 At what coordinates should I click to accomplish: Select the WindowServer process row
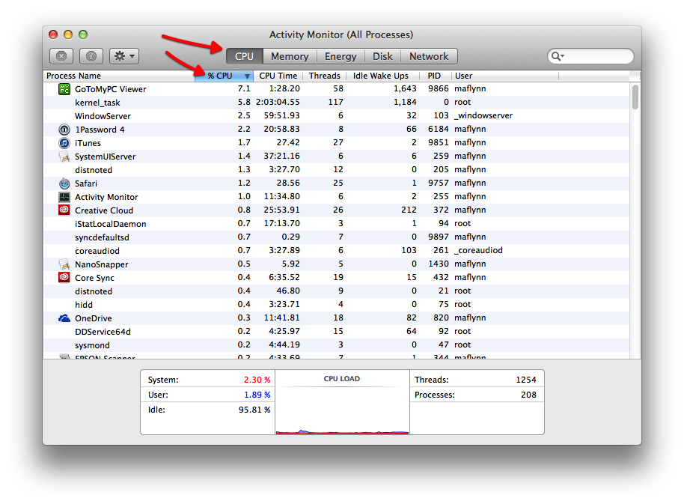336,116
